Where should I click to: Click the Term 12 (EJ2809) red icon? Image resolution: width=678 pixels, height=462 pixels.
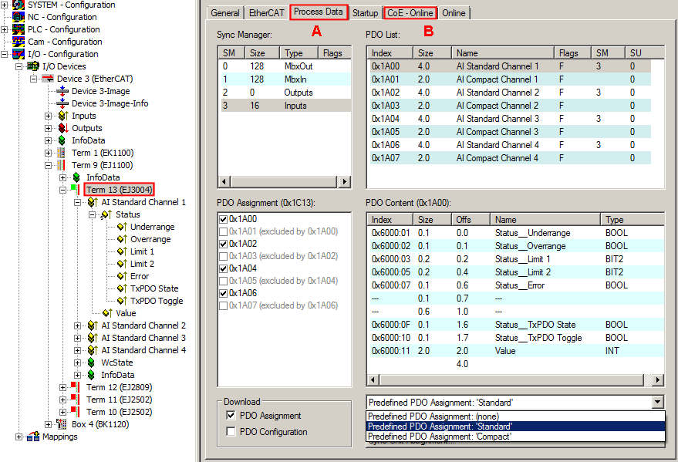click(x=76, y=386)
